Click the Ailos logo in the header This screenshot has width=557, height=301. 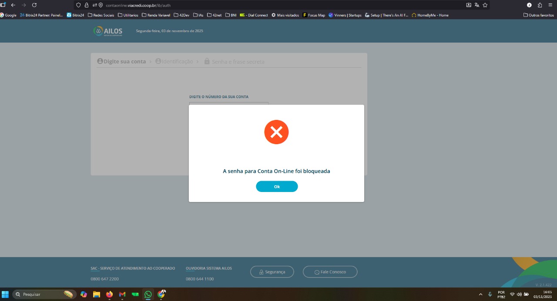108,31
